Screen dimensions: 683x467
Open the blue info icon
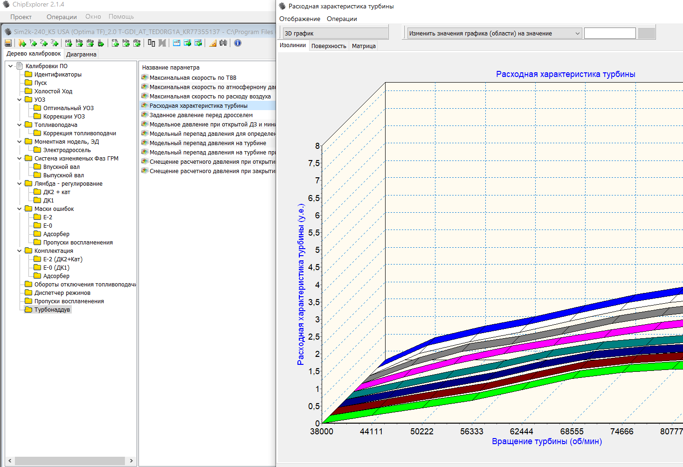[x=238, y=43]
